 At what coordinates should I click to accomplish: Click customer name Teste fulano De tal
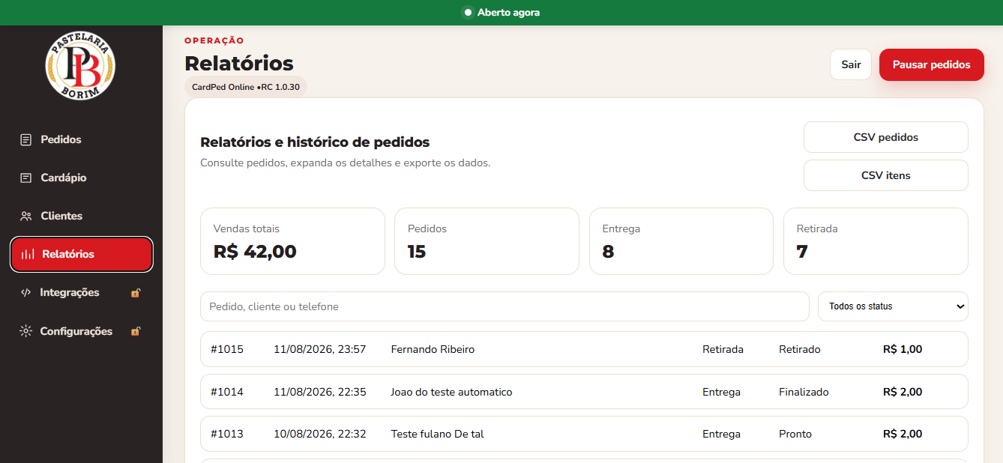pyautogui.click(x=437, y=434)
